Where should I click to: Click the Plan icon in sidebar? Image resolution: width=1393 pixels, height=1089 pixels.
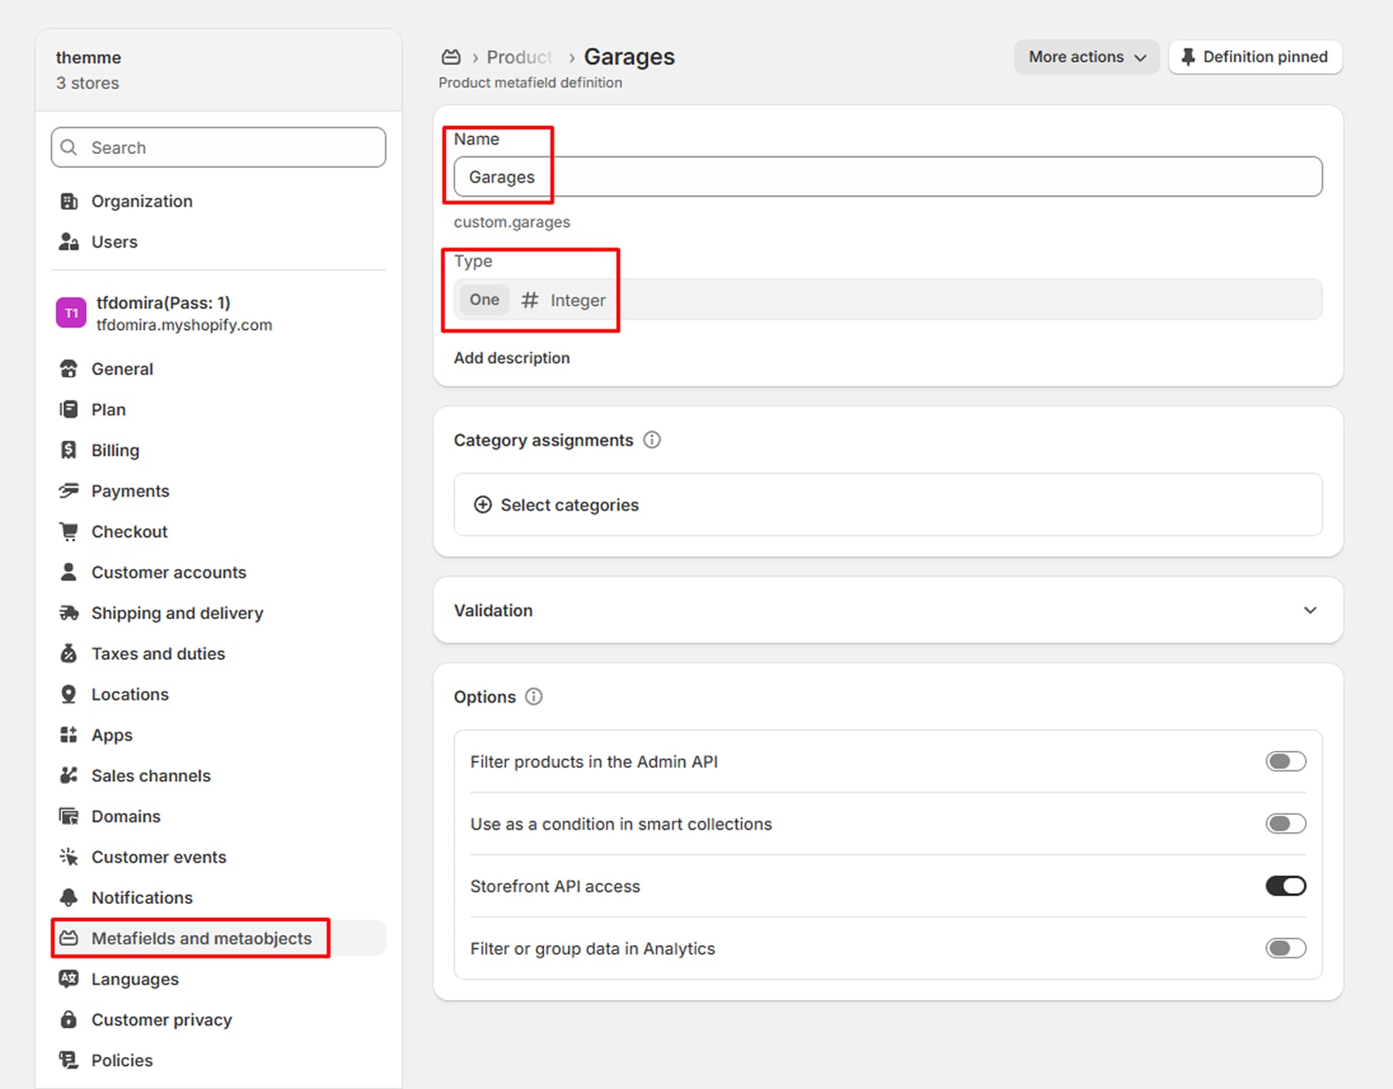click(x=69, y=409)
